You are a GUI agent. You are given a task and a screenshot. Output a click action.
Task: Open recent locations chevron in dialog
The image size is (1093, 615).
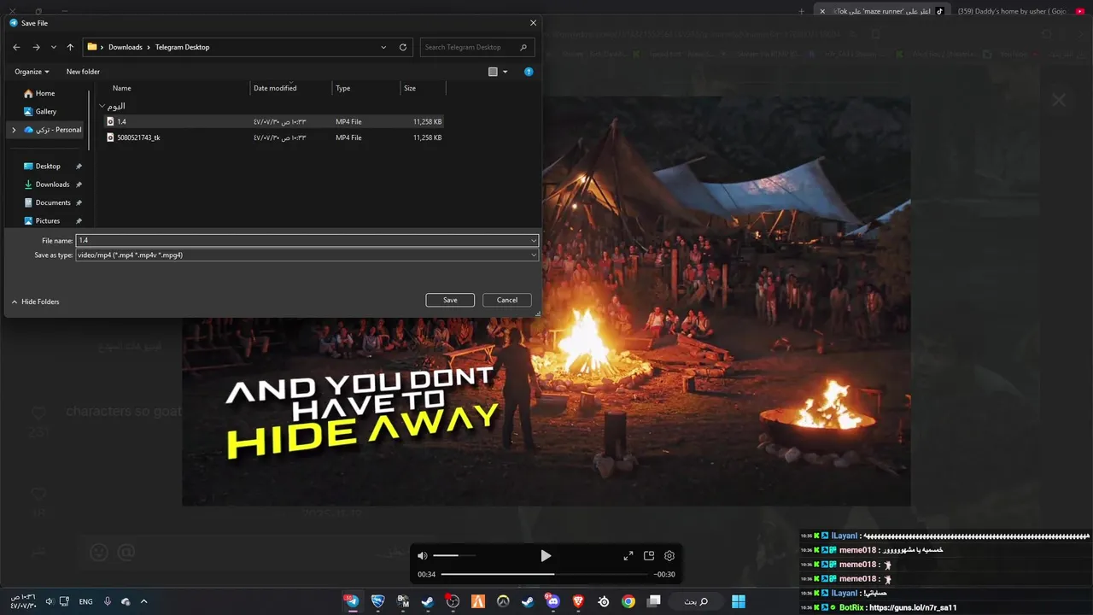[54, 47]
